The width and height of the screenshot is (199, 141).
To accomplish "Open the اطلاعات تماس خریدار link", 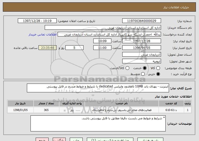I will tap(43, 34).
